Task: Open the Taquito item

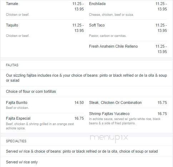Action: point(12,25)
